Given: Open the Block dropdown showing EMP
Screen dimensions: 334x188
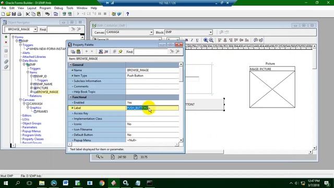Looking at the screenshot, I should point(210,32).
